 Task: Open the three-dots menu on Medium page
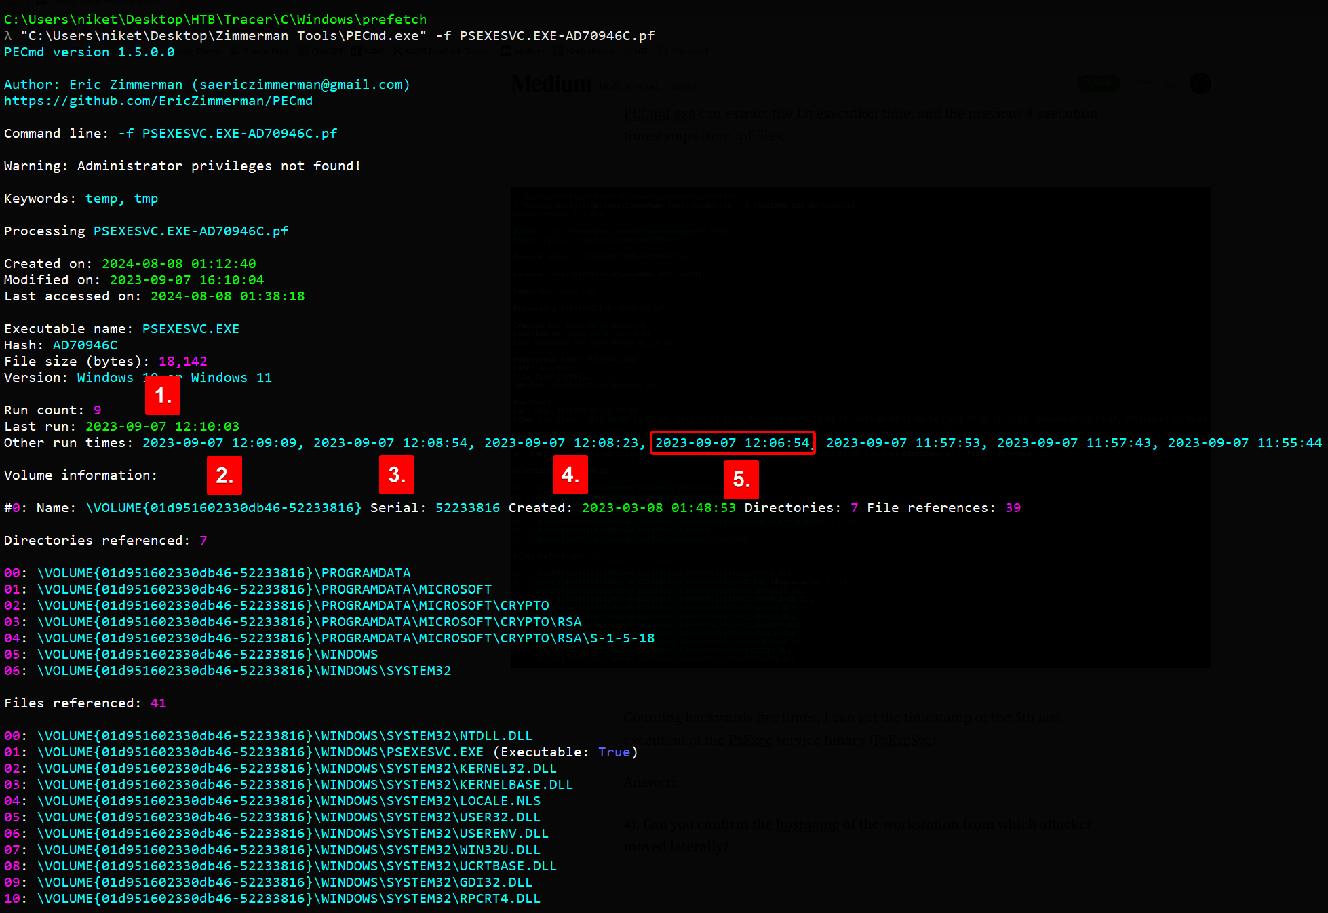click(1145, 83)
